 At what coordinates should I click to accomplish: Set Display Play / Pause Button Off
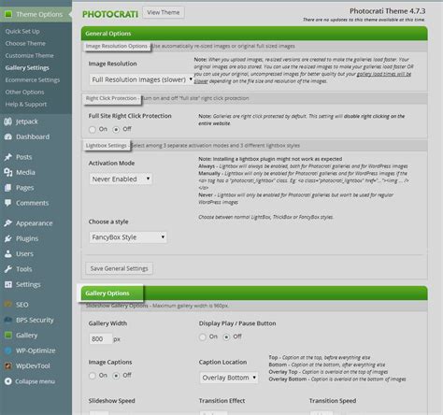pyautogui.click(x=226, y=336)
